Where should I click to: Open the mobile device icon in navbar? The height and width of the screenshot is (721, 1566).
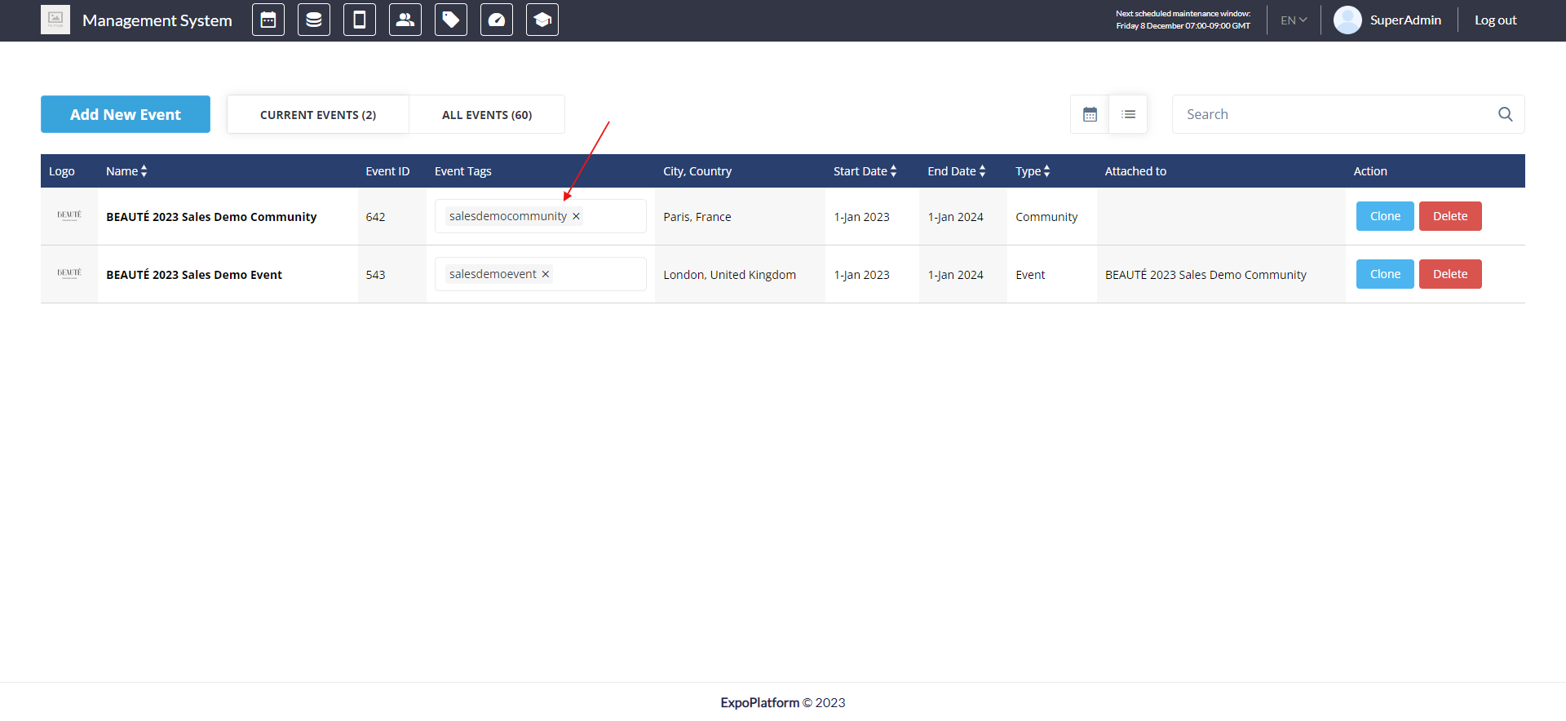360,20
